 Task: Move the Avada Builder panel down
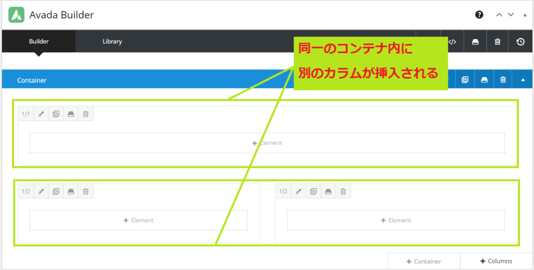pos(511,15)
